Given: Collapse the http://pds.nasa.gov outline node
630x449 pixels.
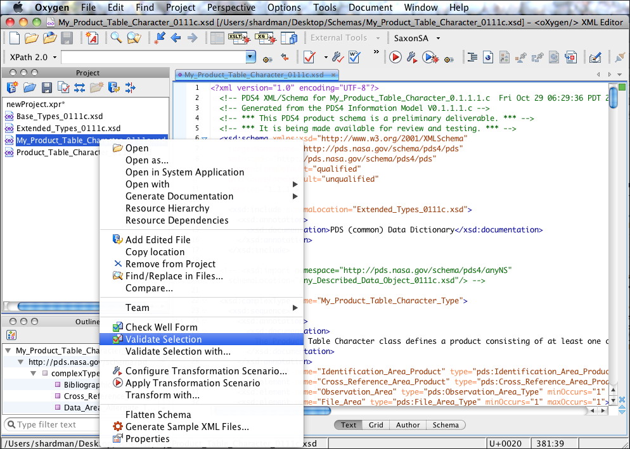Looking at the screenshot, I should pos(20,362).
